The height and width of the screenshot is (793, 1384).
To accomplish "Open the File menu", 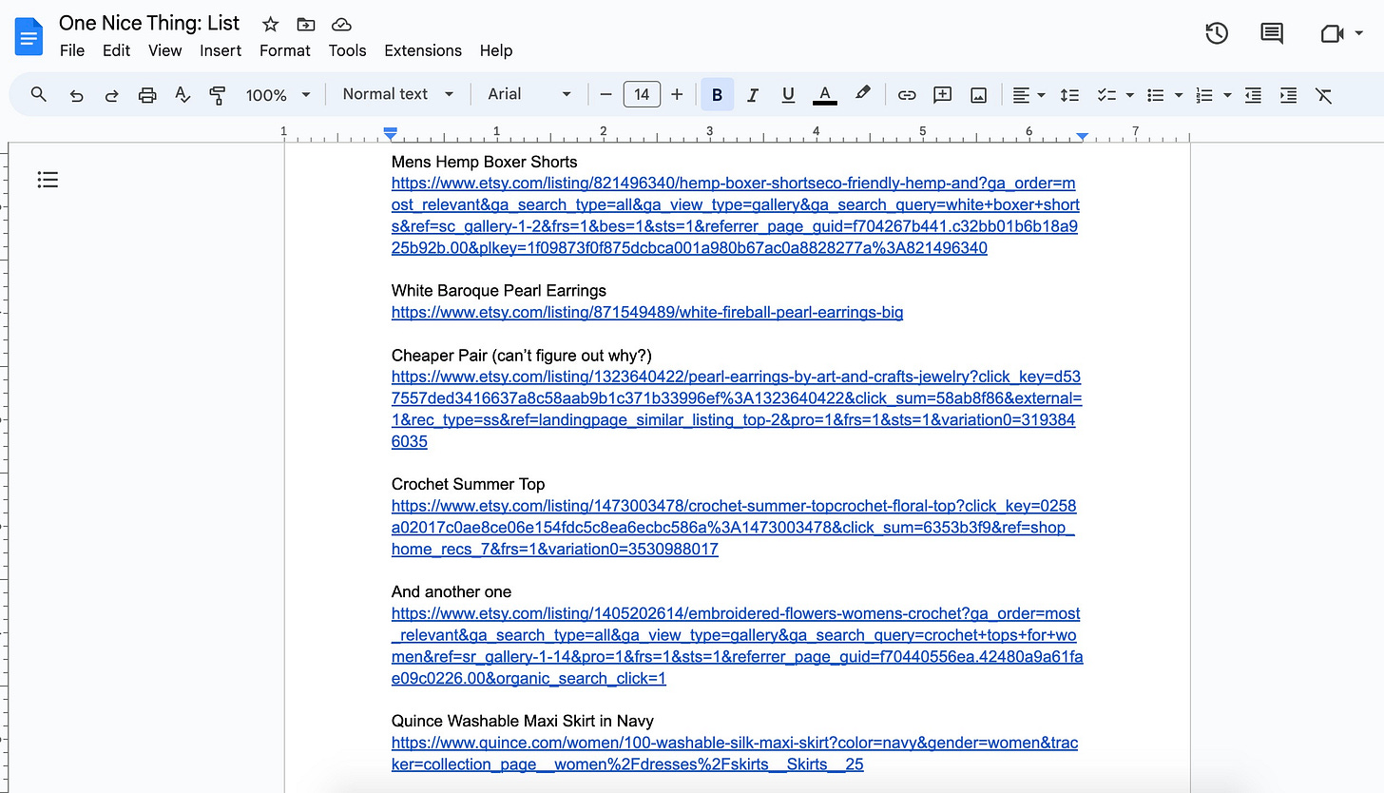I will (72, 50).
